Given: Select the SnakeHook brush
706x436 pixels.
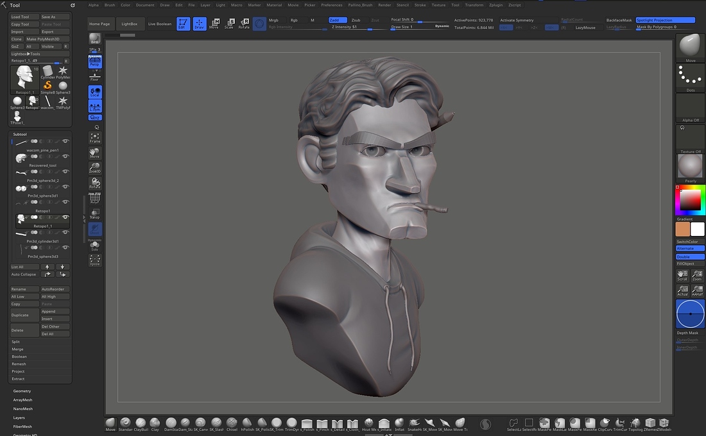Looking at the screenshot, I should click(x=414, y=423).
